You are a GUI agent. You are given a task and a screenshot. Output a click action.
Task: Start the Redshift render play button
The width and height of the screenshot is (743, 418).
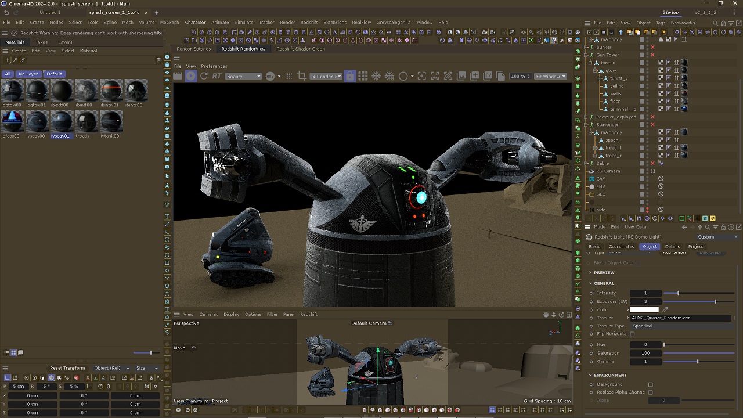point(190,77)
